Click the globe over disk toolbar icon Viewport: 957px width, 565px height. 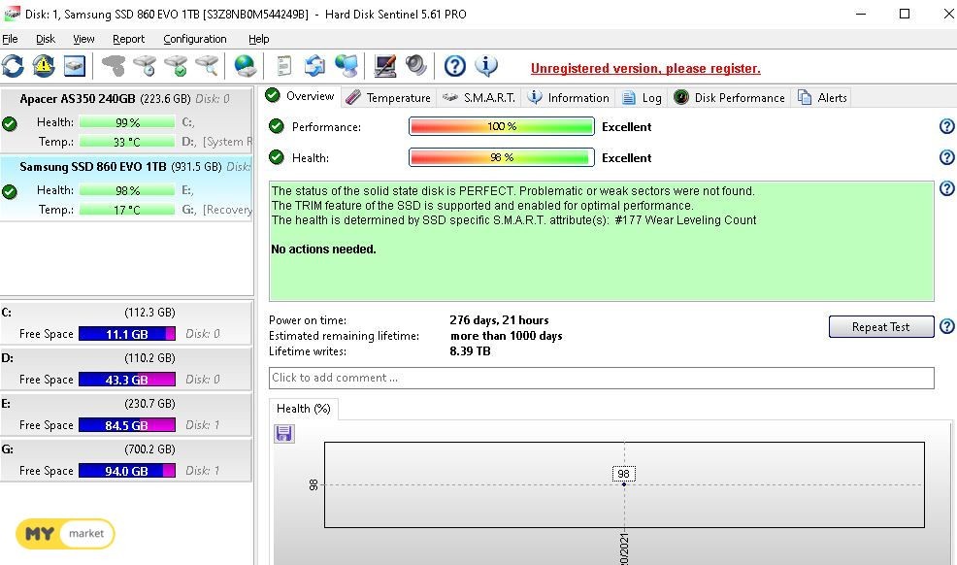click(245, 66)
